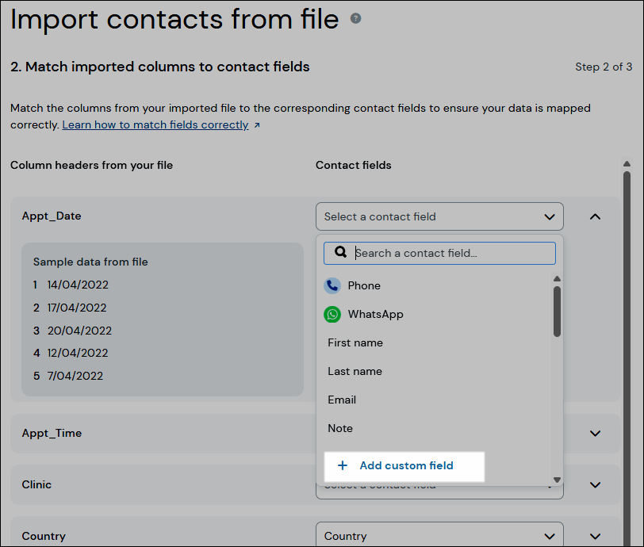Collapse the Appt_Date row
The image size is (644, 547).
coord(595,216)
